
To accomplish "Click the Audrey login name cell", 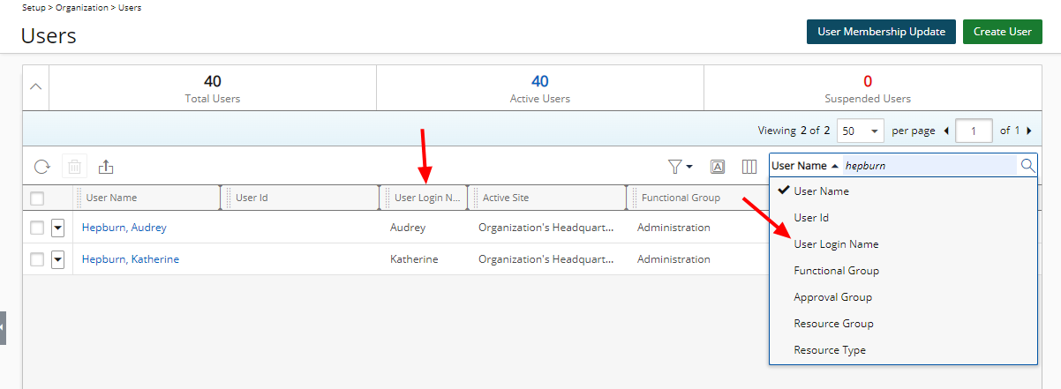I will click(x=408, y=228).
